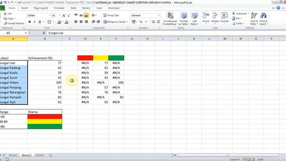Click the Cut button
Viewport: 286px width, 161px height.
pos(8,14)
